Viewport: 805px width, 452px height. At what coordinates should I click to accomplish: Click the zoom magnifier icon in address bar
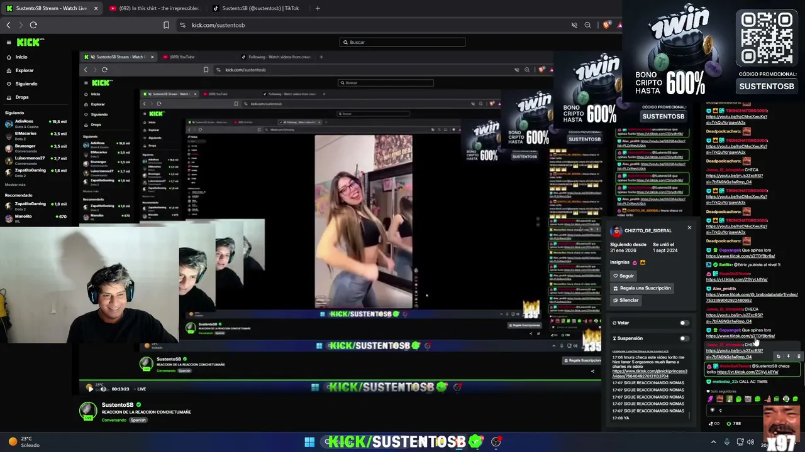pyautogui.click(x=587, y=25)
